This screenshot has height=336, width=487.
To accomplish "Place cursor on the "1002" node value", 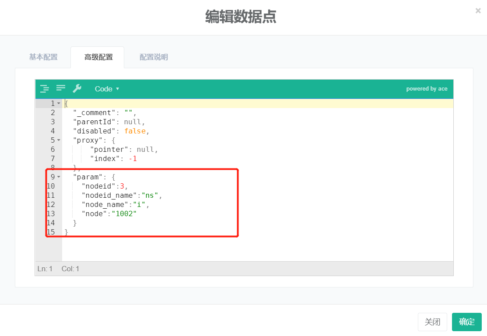I will click(124, 214).
